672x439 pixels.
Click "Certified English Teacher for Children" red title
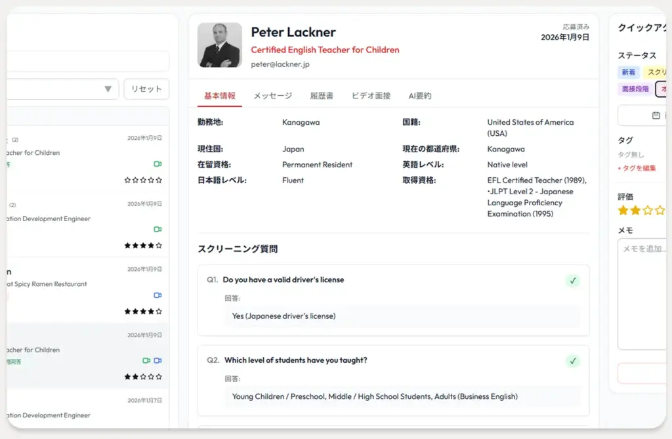pos(325,50)
